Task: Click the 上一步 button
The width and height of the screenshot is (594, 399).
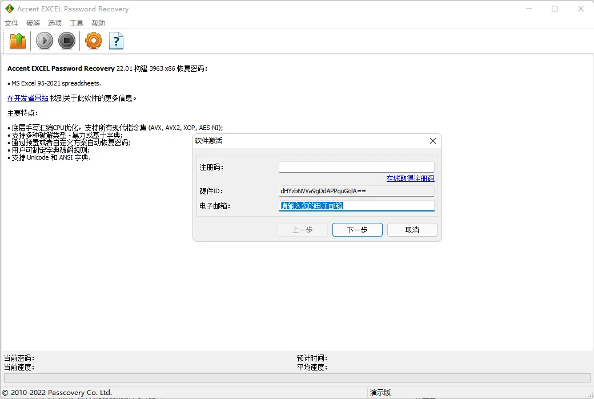Action: 302,230
